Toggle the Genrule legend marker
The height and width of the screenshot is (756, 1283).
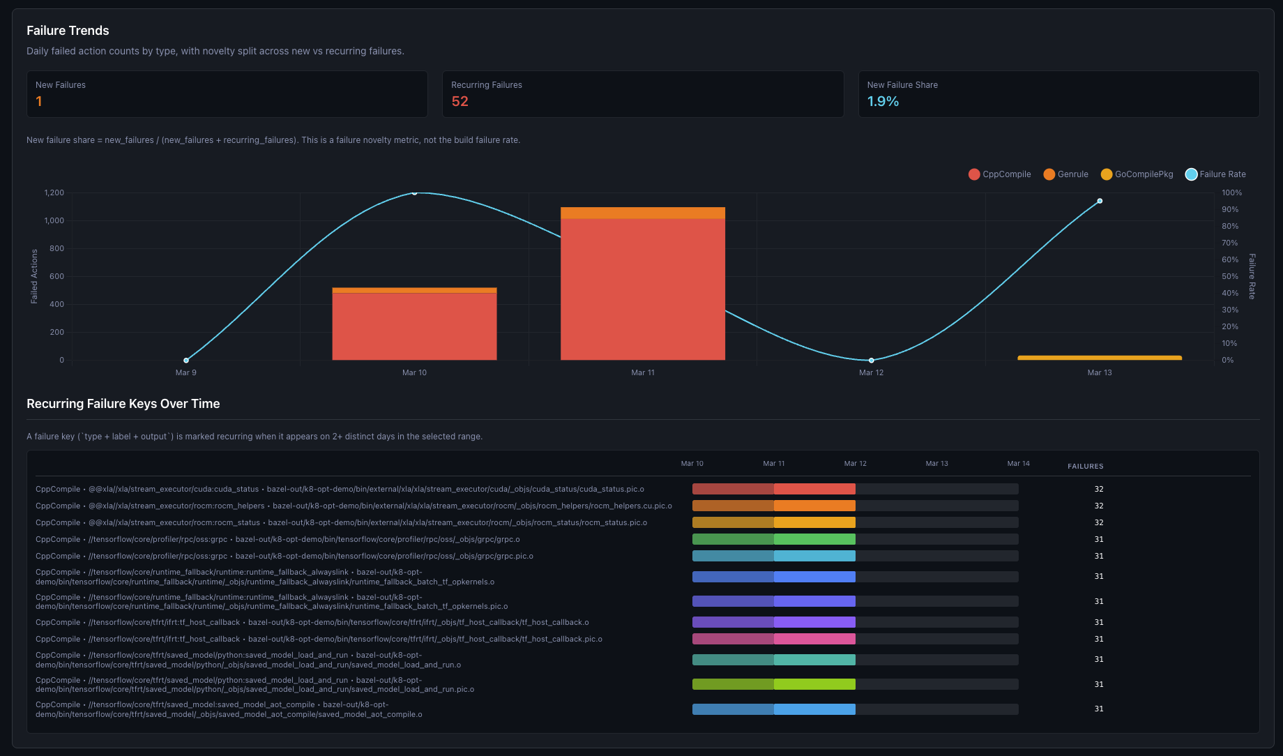(x=1049, y=174)
